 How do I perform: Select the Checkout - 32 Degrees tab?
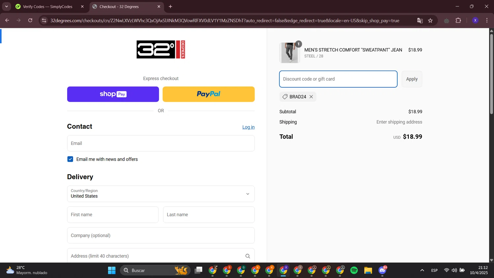tap(119, 7)
